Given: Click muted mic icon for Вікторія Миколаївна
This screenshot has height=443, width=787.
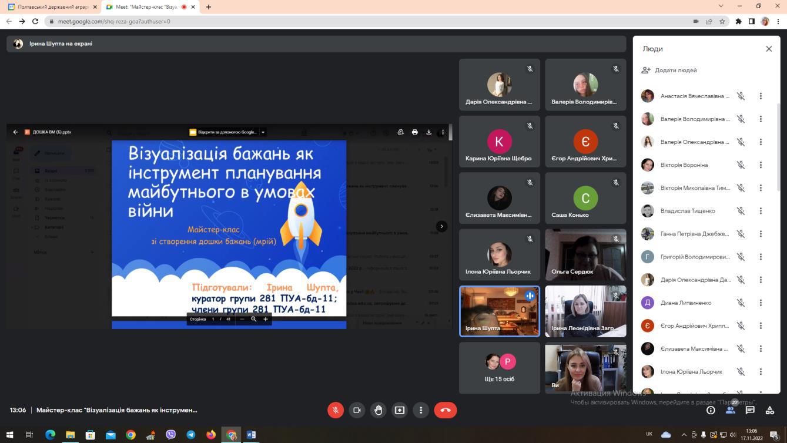Looking at the screenshot, I should pos(741,187).
